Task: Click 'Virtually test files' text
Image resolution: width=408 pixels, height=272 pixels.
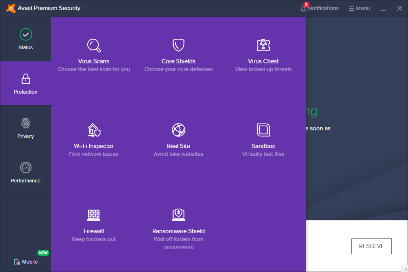Action: pyautogui.click(x=263, y=154)
